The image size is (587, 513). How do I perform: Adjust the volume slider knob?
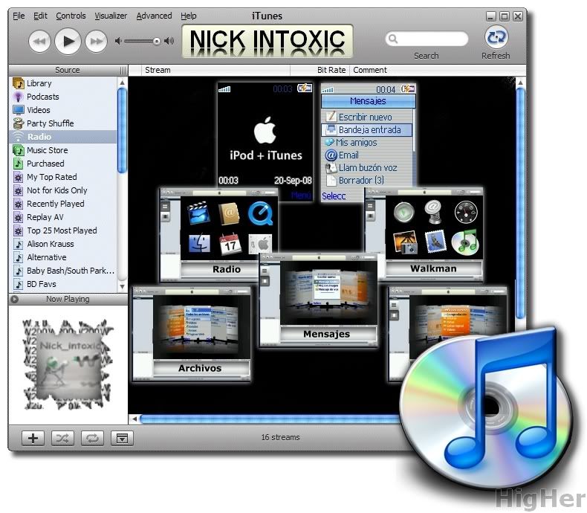click(x=157, y=41)
